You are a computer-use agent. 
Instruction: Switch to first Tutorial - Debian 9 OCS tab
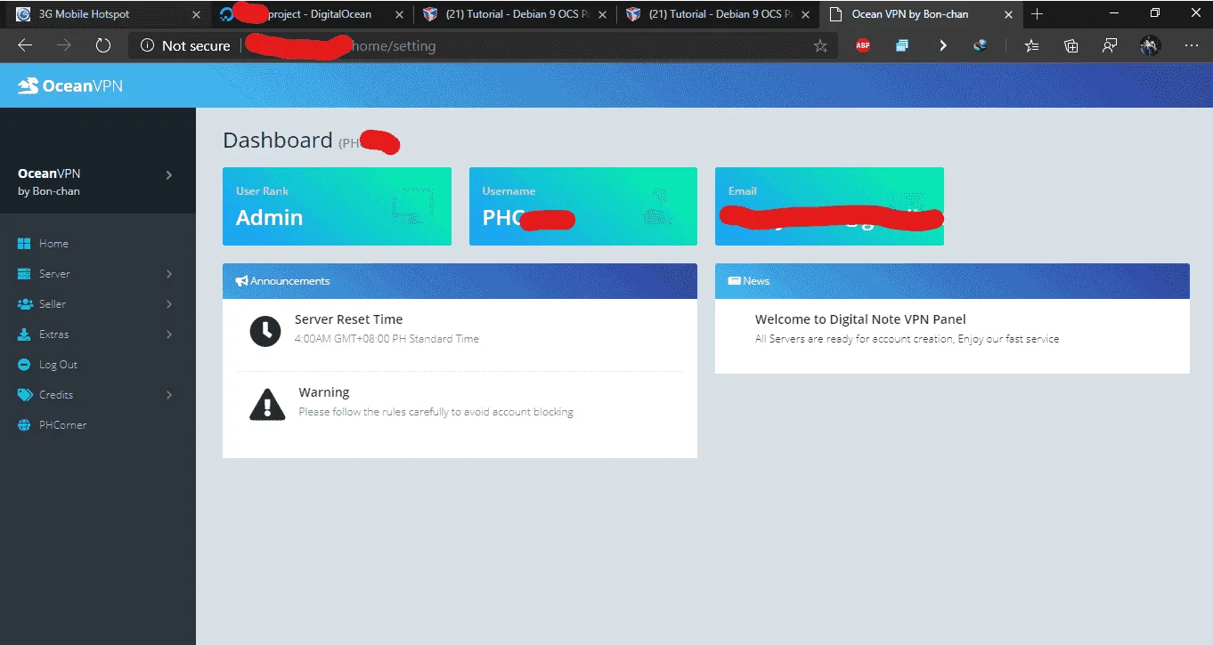tap(516, 14)
